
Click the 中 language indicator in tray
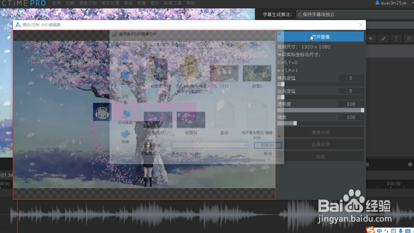tap(379, 231)
